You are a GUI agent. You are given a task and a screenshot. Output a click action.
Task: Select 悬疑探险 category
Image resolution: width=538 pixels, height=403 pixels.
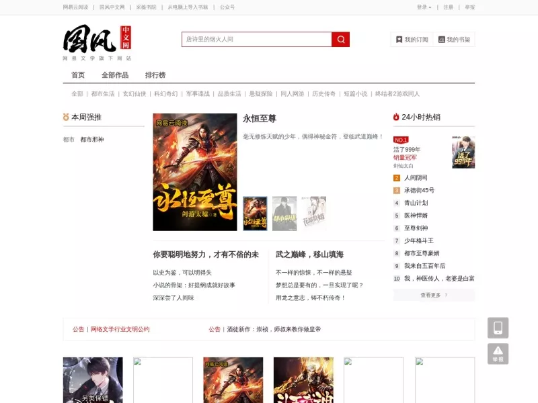tap(261, 94)
